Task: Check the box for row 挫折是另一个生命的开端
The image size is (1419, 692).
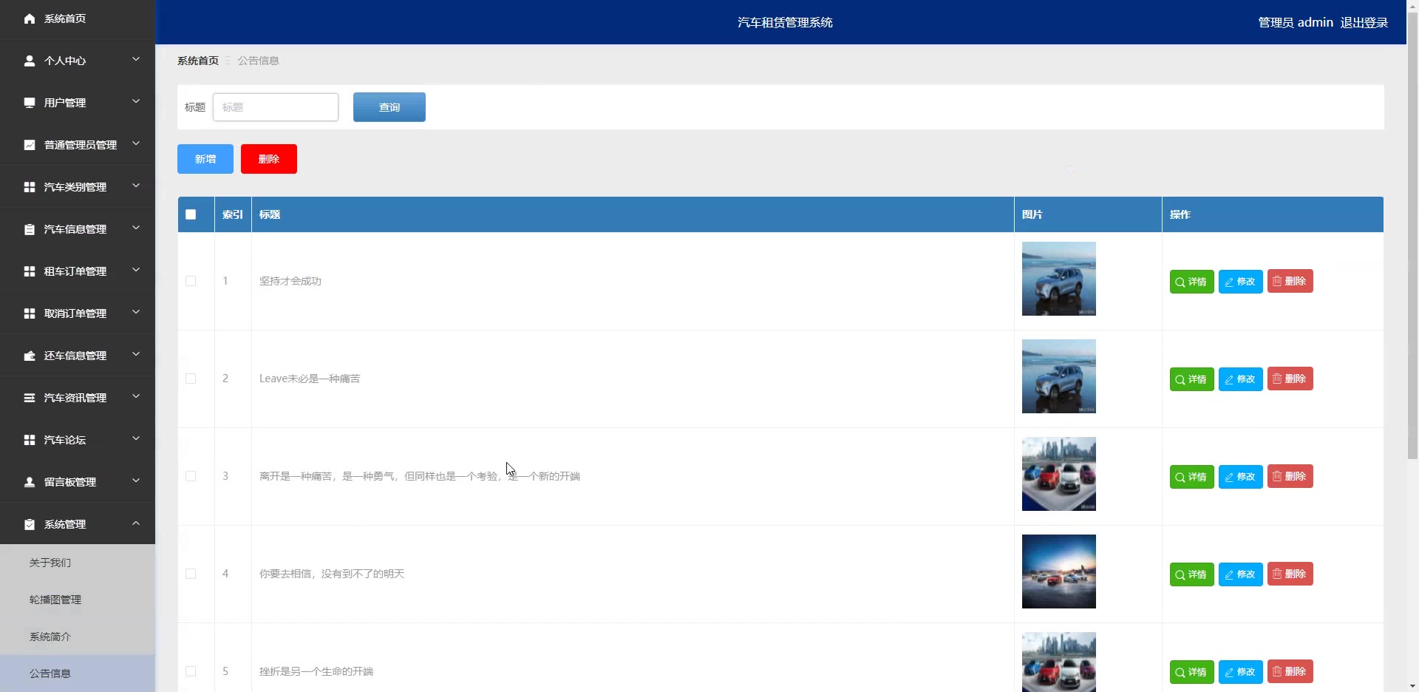Action: [x=191, y=671]
